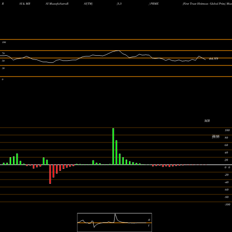The height and width of the screenshot is (232, 232).
Task: Open the mini overview chart thumbnail
Action: [x=115, y=222]
